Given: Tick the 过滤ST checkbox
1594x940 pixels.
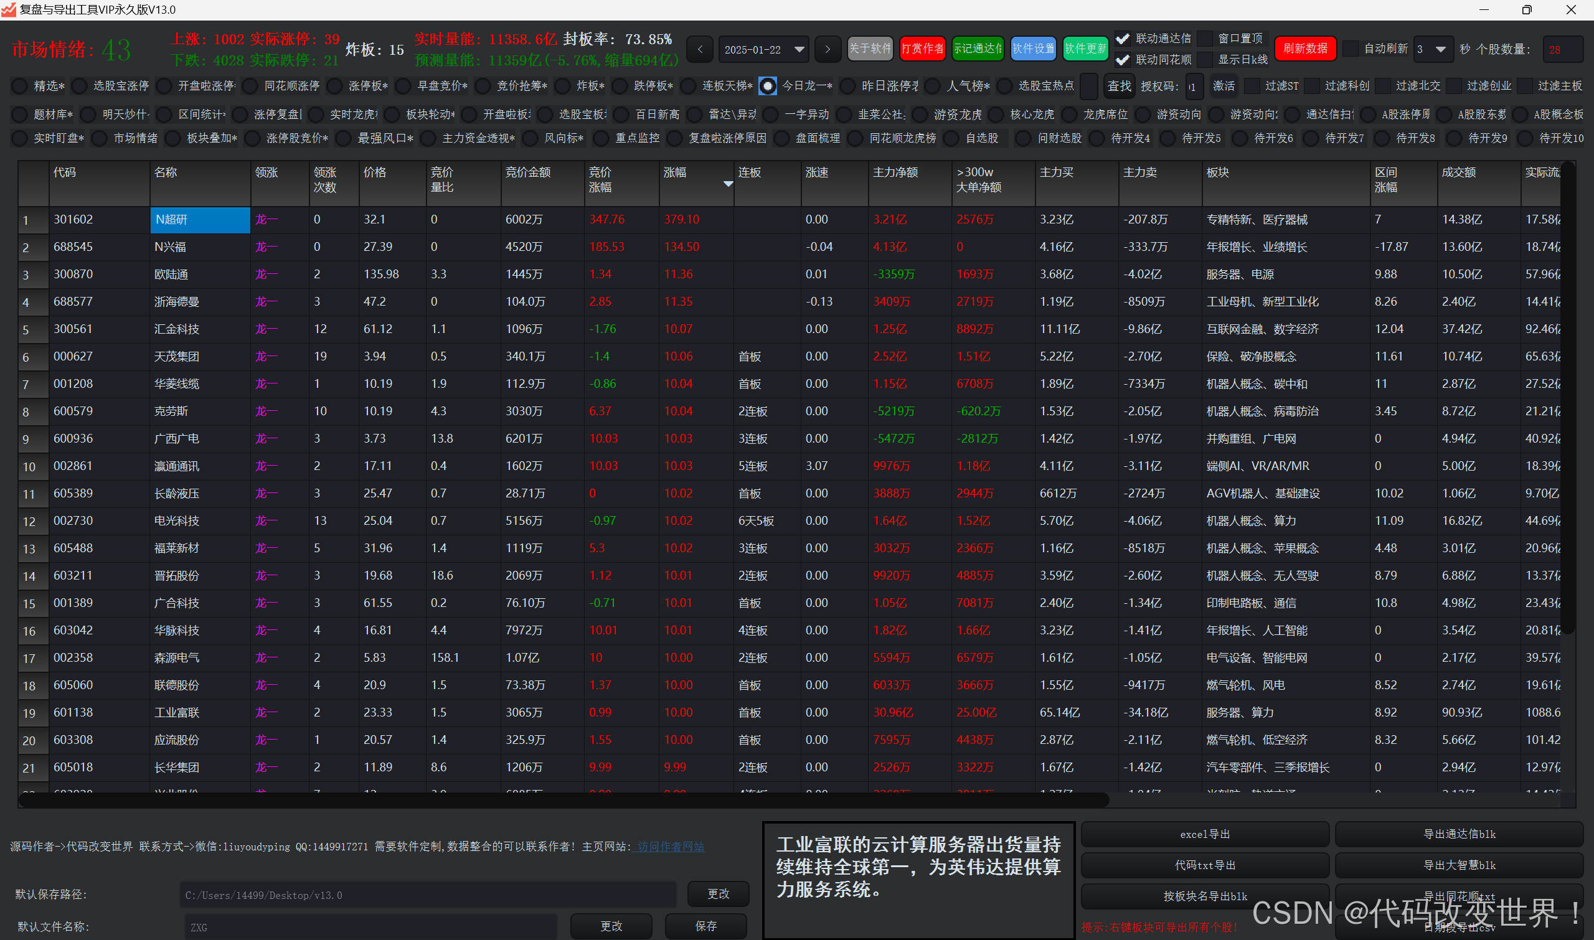Looking at the screenshot, I should 1252,85.
